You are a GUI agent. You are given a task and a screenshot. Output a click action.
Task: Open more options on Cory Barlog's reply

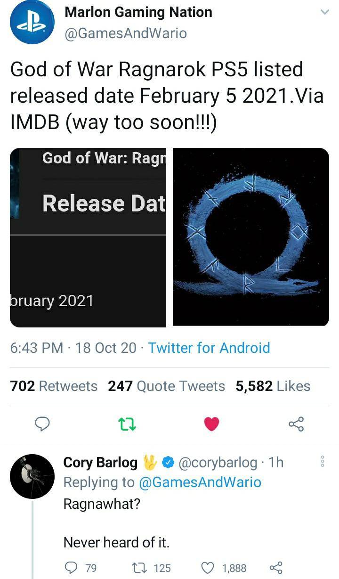(323, 462)
